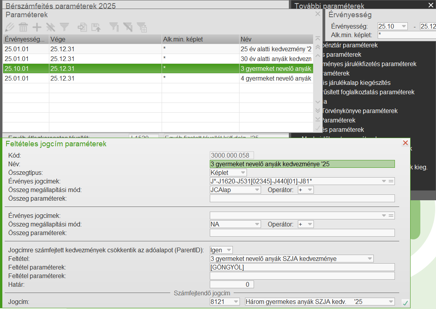Open the Igen ParentID dropdown
This screenshot has width=436, height=309.
pos(229,250)
